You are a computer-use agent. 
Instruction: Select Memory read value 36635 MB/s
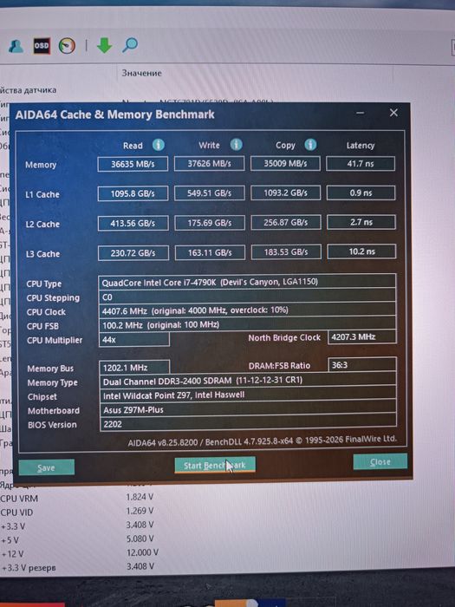click(133, 164)
